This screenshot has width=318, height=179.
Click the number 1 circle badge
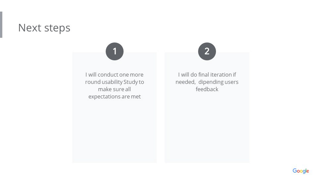coord(115,51)
